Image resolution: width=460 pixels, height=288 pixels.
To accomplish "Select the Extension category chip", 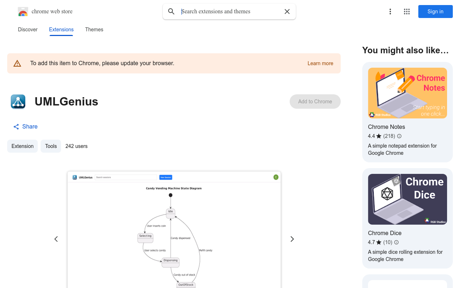I will tap(23, 146).
